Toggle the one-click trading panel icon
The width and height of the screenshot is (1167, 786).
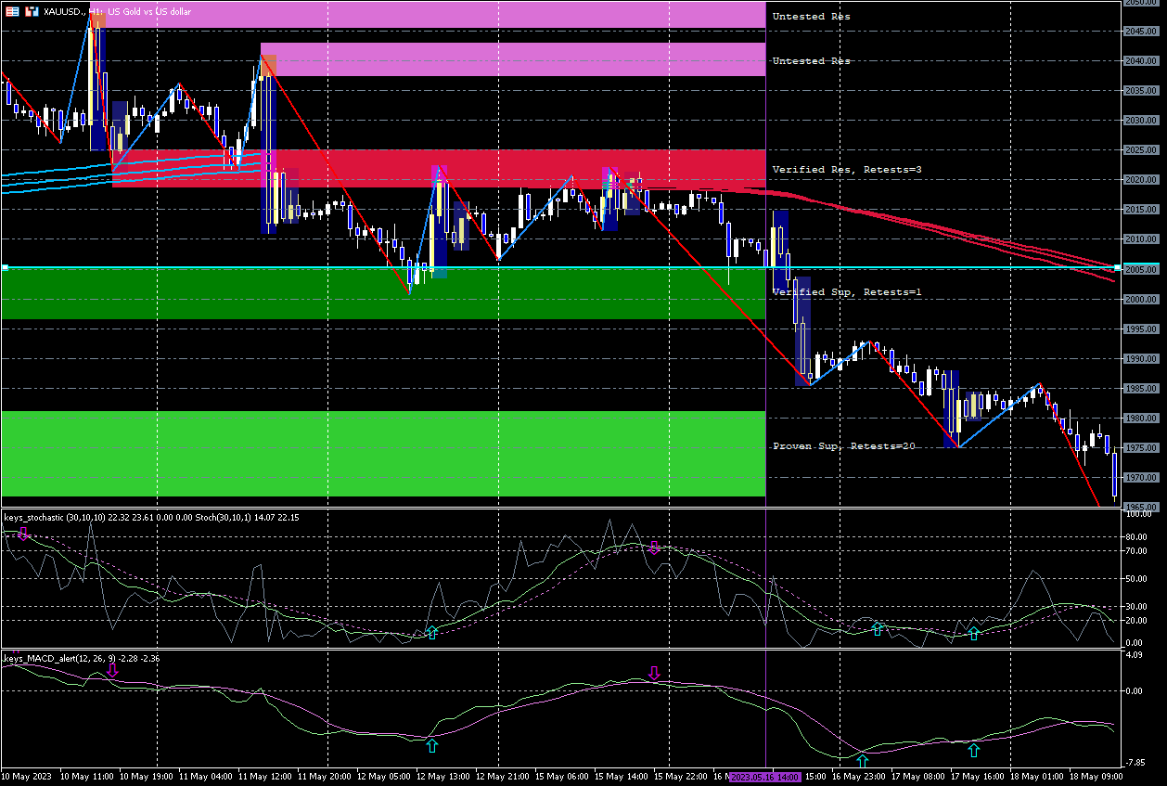point(10,11)
